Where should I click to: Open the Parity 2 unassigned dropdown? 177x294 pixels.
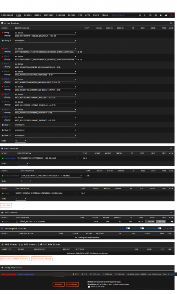46,40
